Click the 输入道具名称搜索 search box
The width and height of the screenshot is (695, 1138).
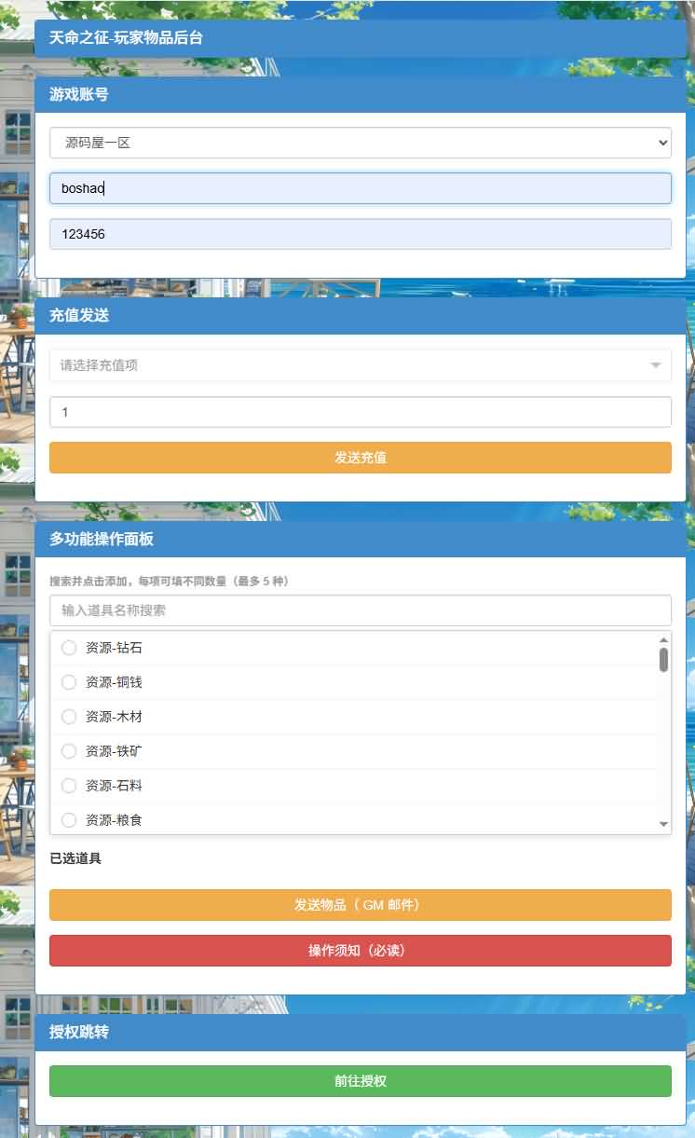click(360, 610)
